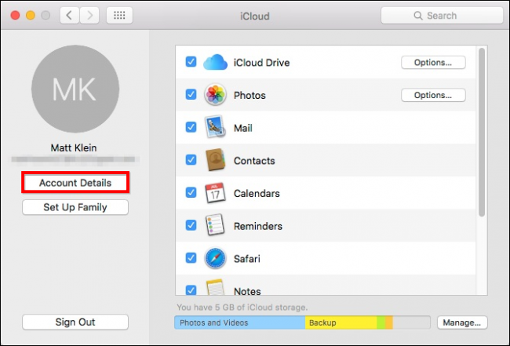
Task: Click 'You have 5 GB of iCloud storage' text
Action: (242, 308)
